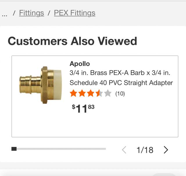Expand the collapsed breadcrumb ellipsis
This screenshot has width=186, height=176.
click(4, 13)
